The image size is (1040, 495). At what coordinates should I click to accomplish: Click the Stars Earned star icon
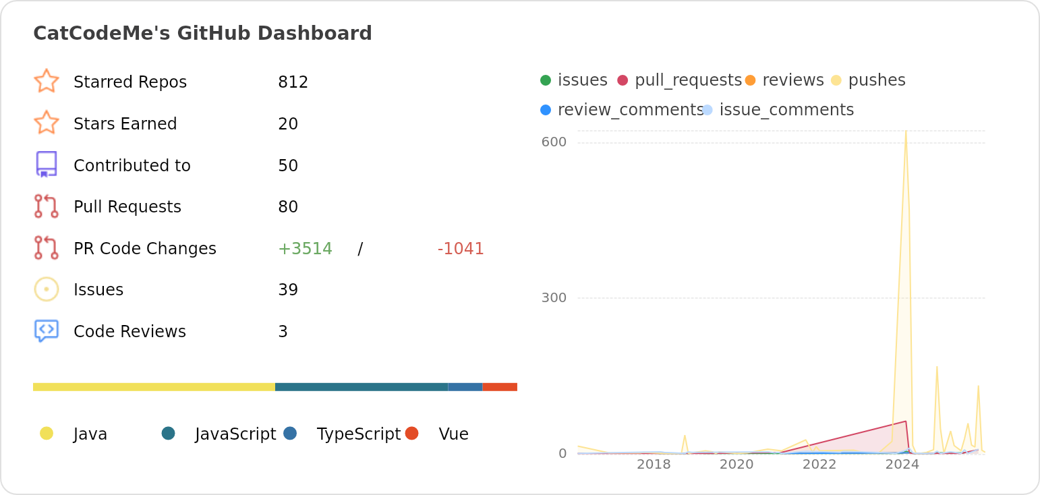click(x=46, y=123)
